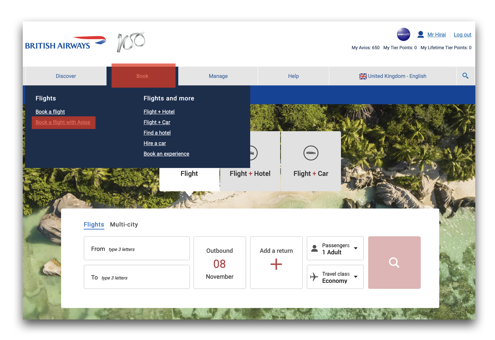Click the Book an experience link

click(166, 154)
